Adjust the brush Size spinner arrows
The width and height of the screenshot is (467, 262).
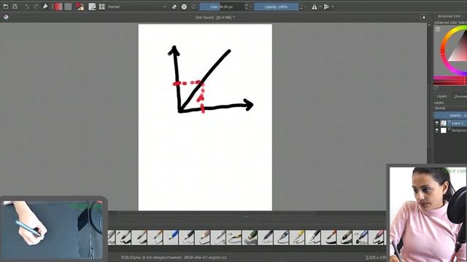247,7
